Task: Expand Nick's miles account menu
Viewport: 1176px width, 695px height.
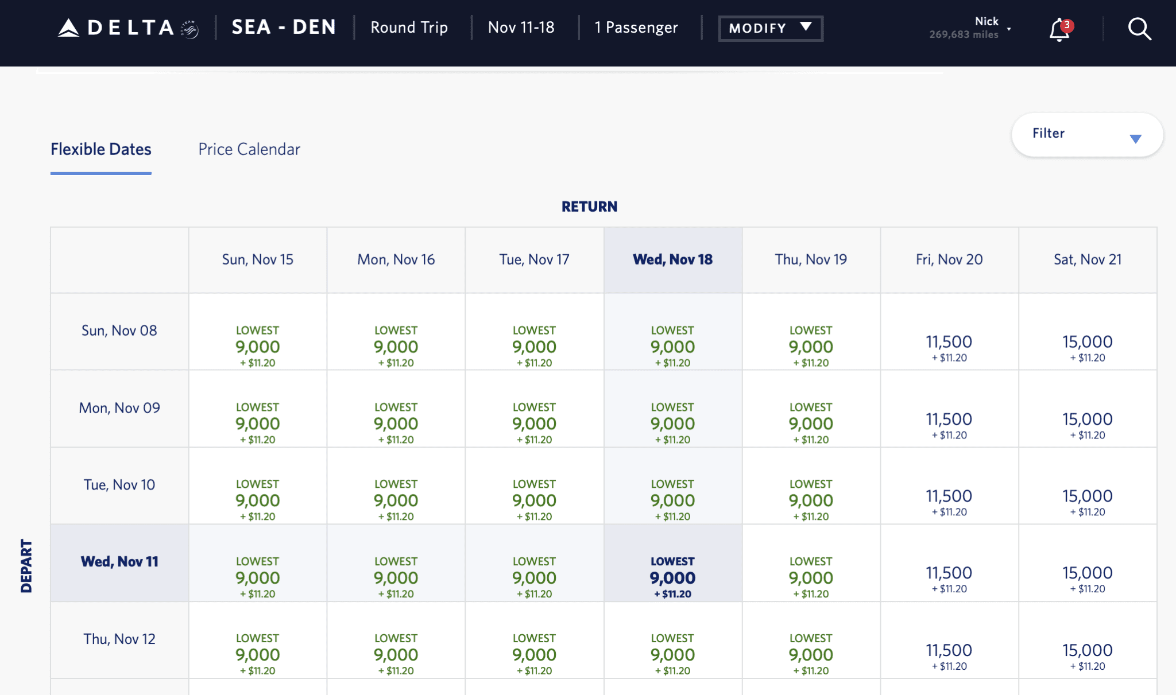Action: (x=970, y=26)
